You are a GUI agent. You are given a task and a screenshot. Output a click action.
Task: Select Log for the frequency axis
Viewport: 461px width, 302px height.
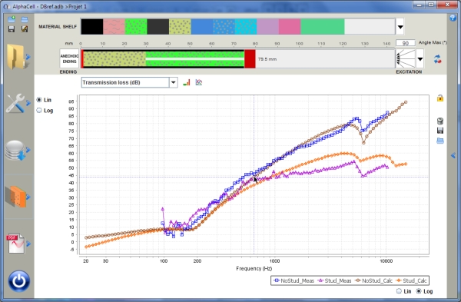(419, 291)
